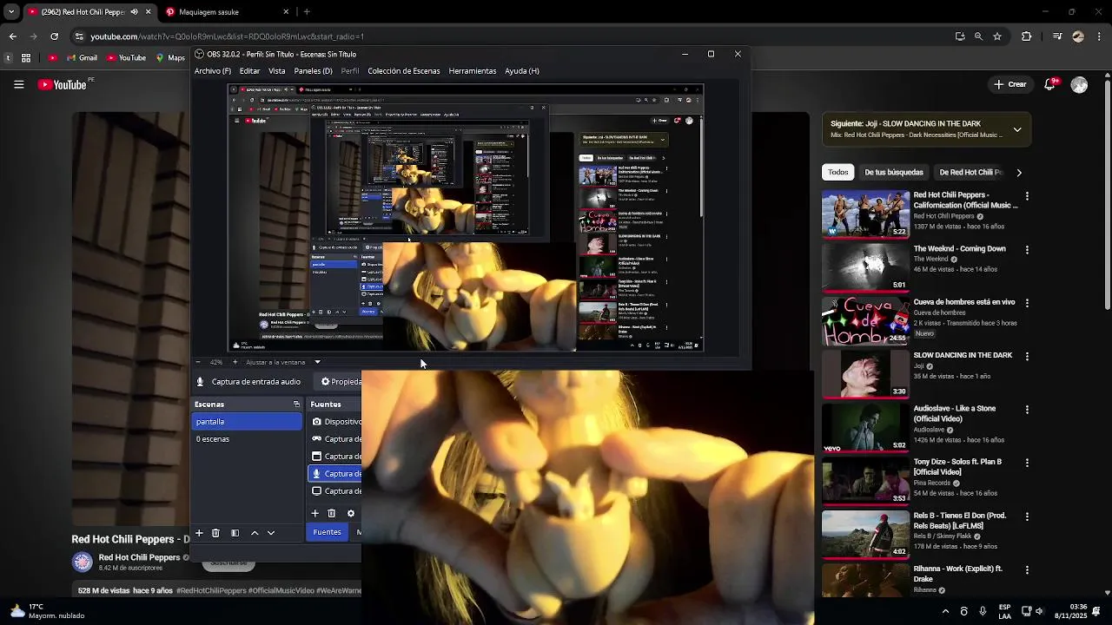Viewport: 1112px width, 625px height.
Task: Open weather widget in Windows taskbar
Action: pyautogui.click(x=48, y=611)
